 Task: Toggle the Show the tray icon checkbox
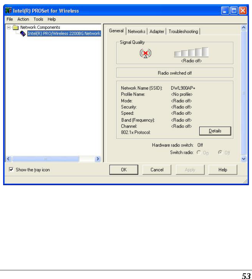click(11, 170)
